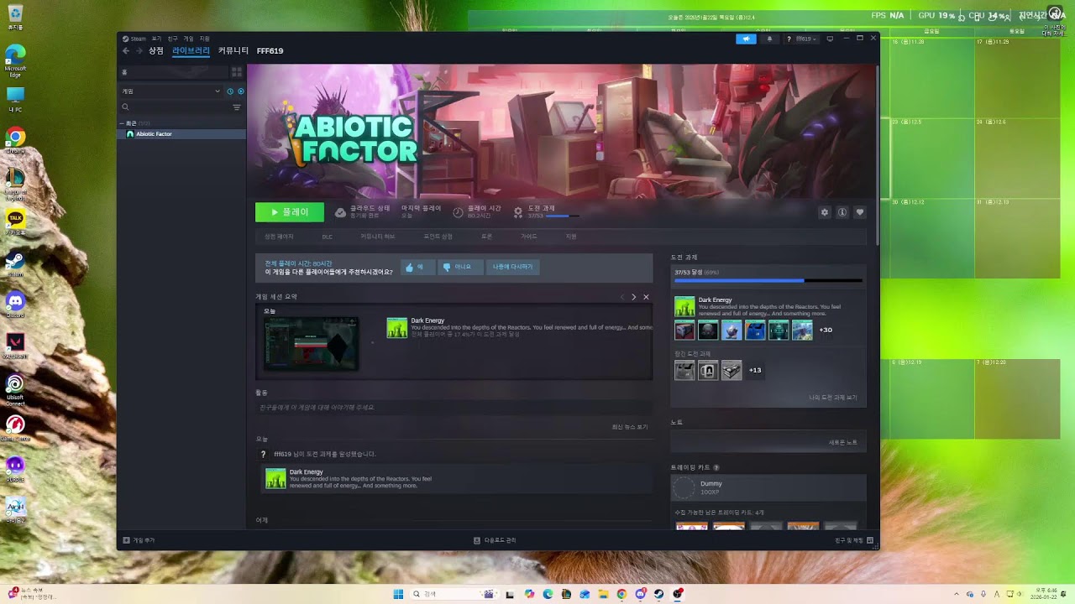Go forward with the Steam forward arrow
1075x604 pixels.
[x=139, y=51]
